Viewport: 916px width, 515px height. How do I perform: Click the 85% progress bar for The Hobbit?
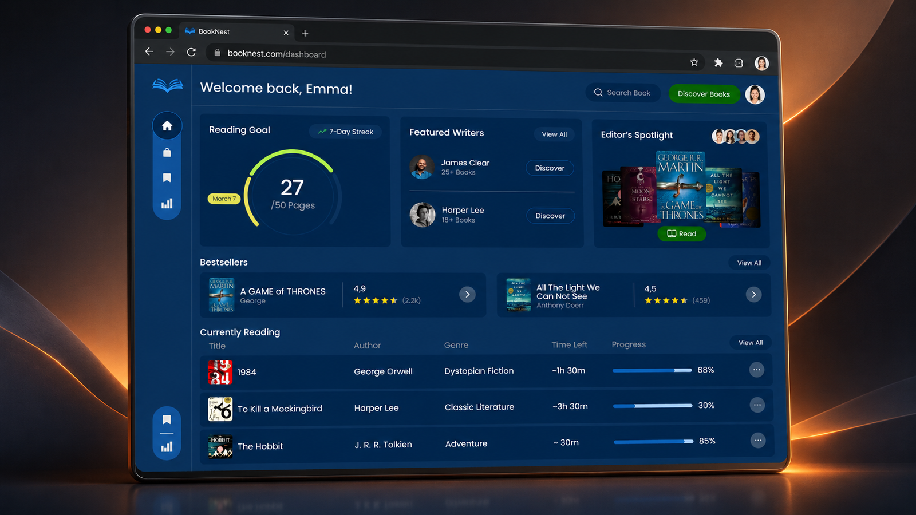point(653,442)
